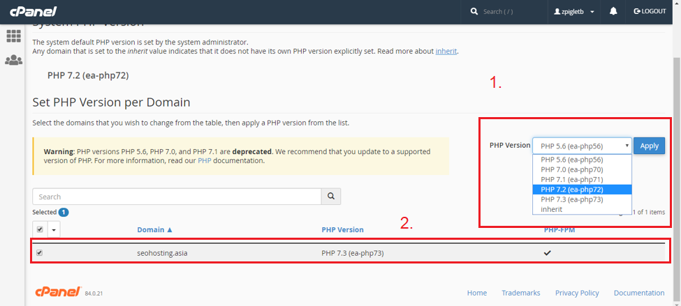Click the Selected count badge
681x306 pixels.
64,213
